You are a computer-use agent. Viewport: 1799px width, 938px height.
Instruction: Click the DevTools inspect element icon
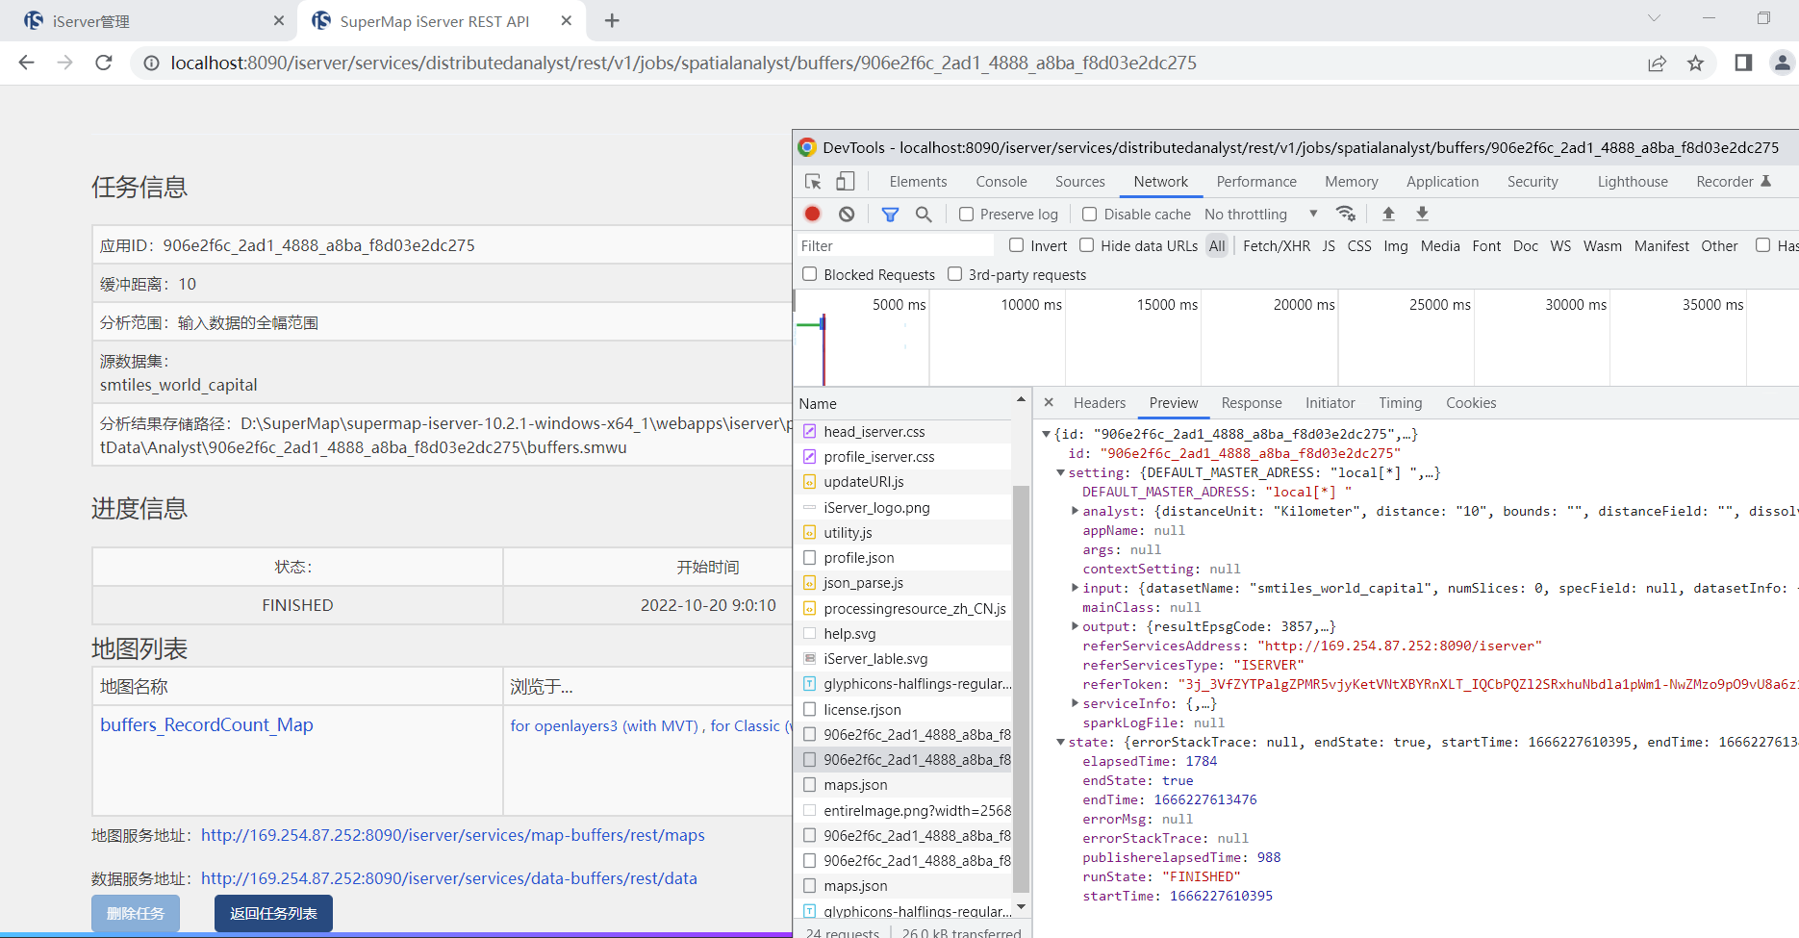click(813, 182)
